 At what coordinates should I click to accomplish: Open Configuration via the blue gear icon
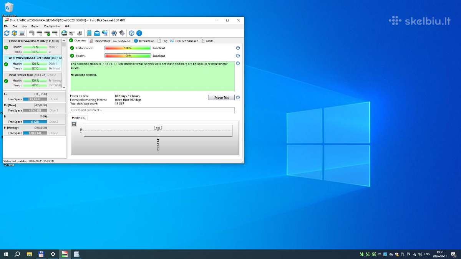point(114,33)
